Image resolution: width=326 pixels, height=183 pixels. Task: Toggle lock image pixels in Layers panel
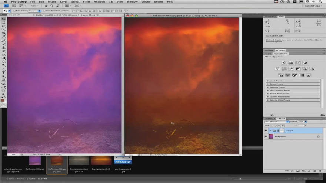click(x=276, y=126)
